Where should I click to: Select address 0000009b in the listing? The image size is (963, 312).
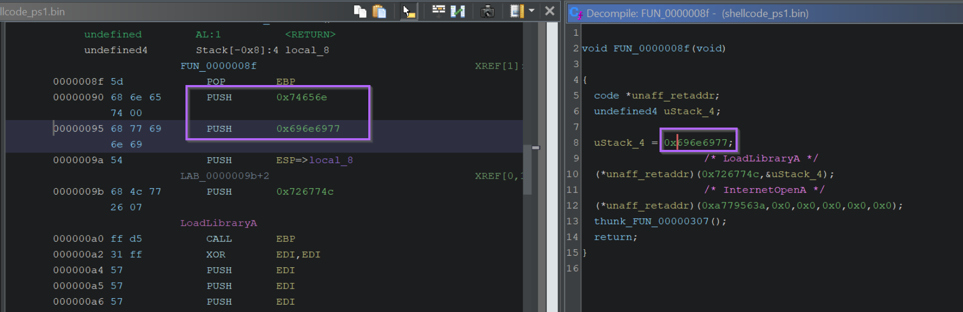coord(78,191)
